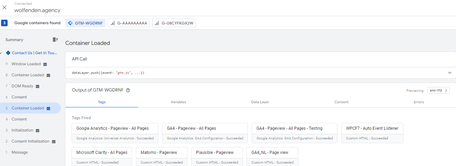Viewport: 456px width, 166px height.
Task: Click the code icon beside event 8 Container Loaded
Action: [48, 75]
